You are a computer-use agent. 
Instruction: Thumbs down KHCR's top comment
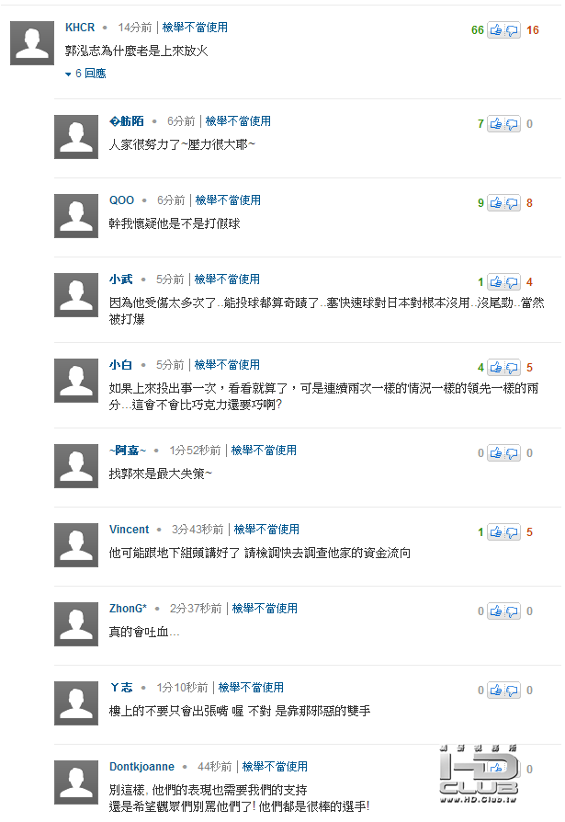[512, 30]
